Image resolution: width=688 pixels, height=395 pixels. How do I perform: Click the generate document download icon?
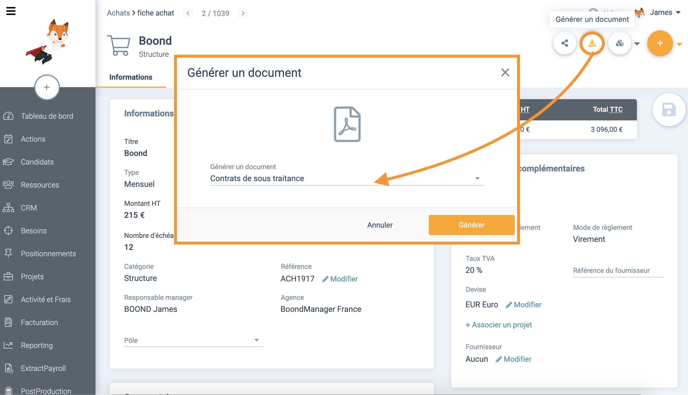[592, 43]
